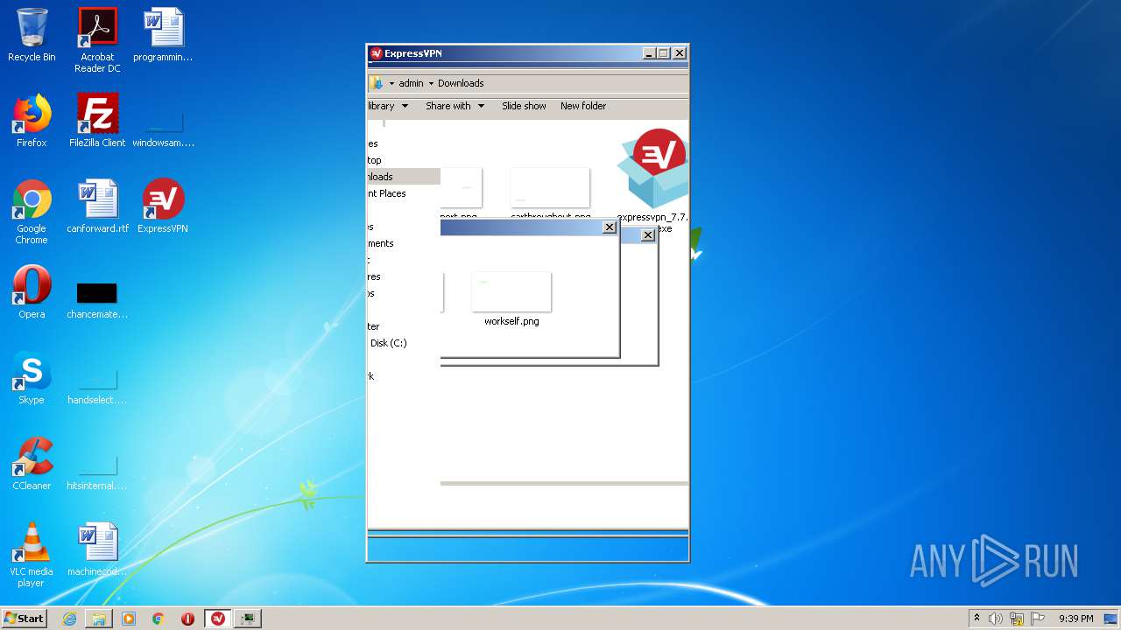The image size is (1121, 630).
Task: Select the chancemate... black thumbnail file
Action: (97, 299)
